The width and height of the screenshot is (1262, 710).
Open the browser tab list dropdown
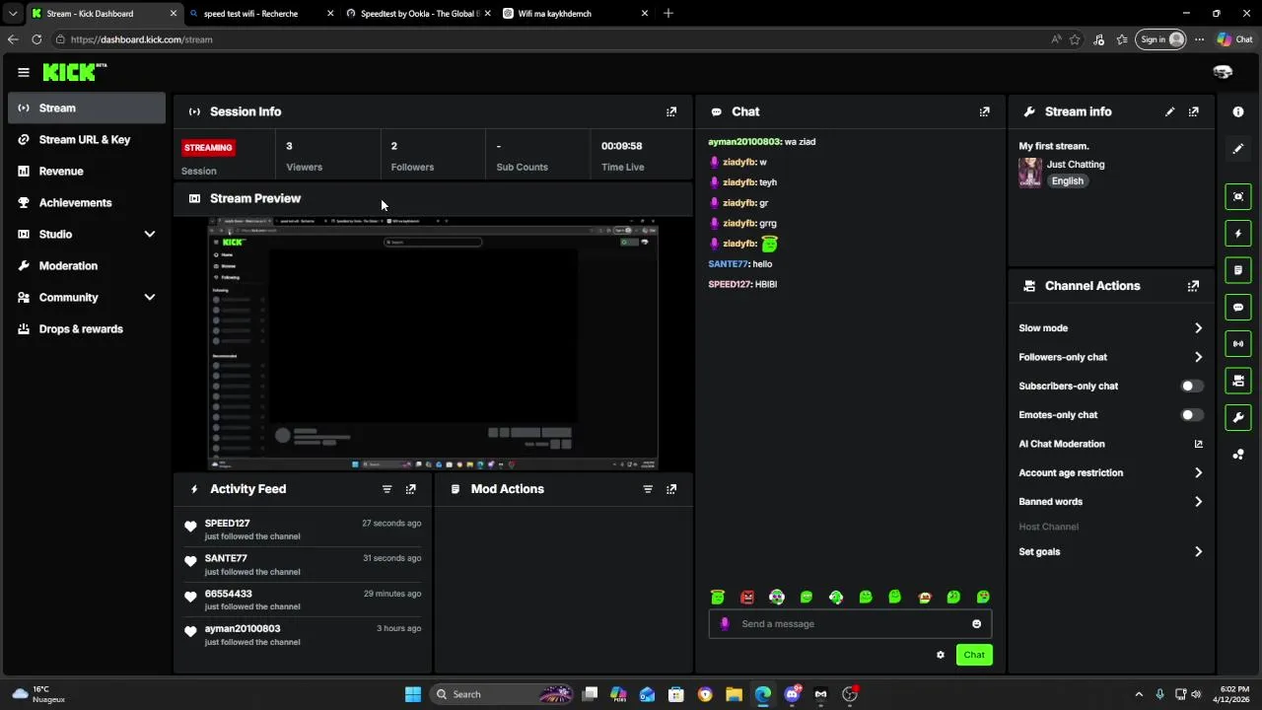(x=13, y=14)
